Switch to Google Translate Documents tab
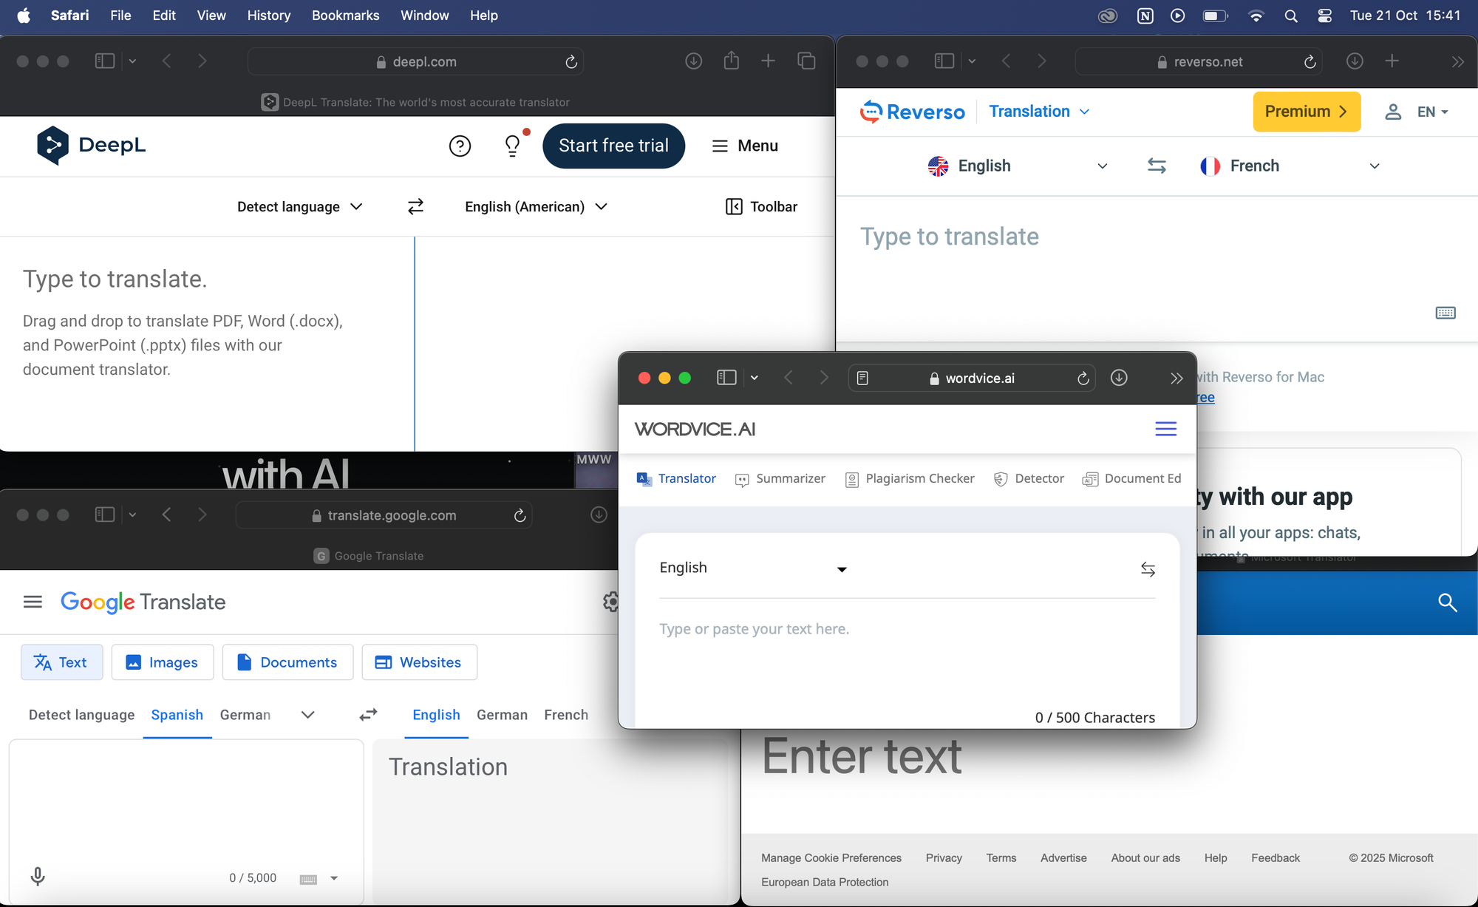This screenshot has height=907, width=1478. pyautogui.click(x=287, y=662)
